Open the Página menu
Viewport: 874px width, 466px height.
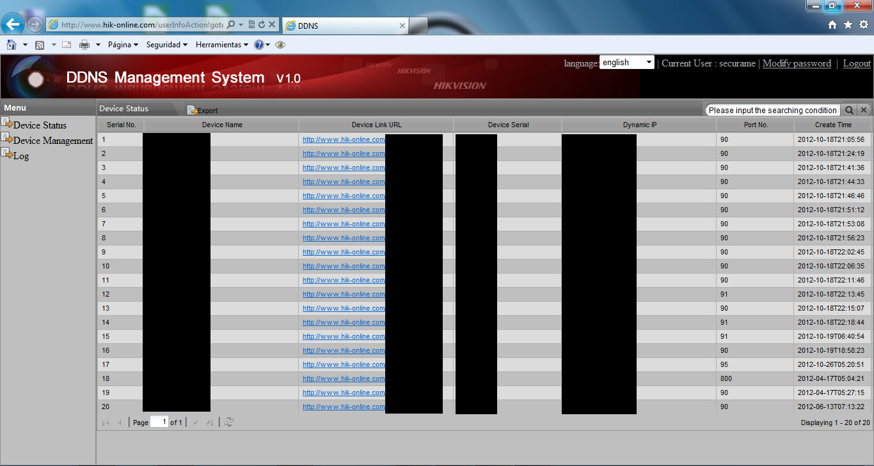coord(123,45)
